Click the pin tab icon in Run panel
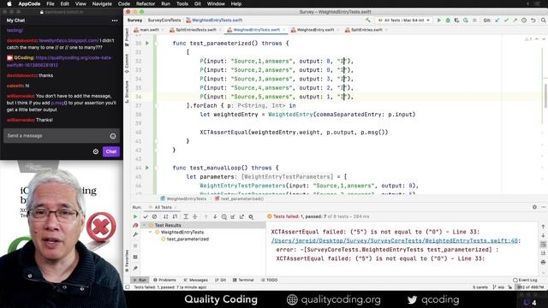 point(135,268)
